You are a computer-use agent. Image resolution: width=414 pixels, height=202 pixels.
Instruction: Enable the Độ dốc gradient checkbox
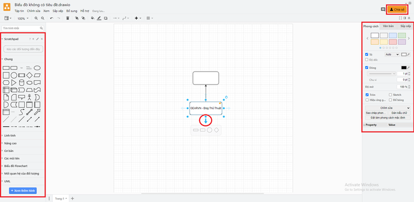point(366,60)
